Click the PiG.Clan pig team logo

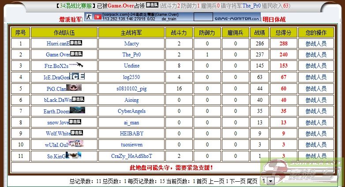click(74, 88)
